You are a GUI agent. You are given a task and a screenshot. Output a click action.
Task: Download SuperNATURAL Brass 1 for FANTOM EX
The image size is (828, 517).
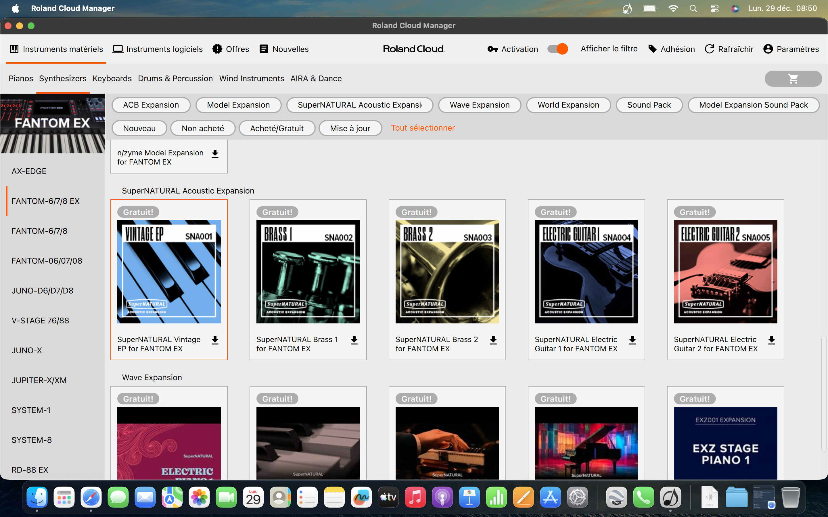pyautogui.click(x=354, y=340)
